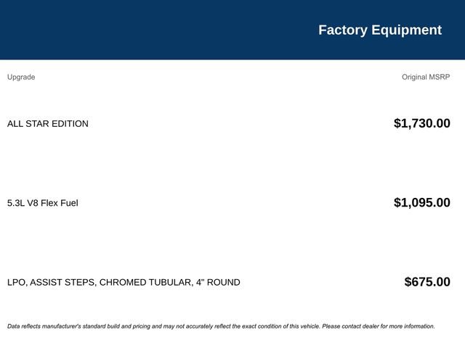Click "CHROMED TUBULAR" in the assist steps row
Viewport: 465px width, 348px height.
147,282
